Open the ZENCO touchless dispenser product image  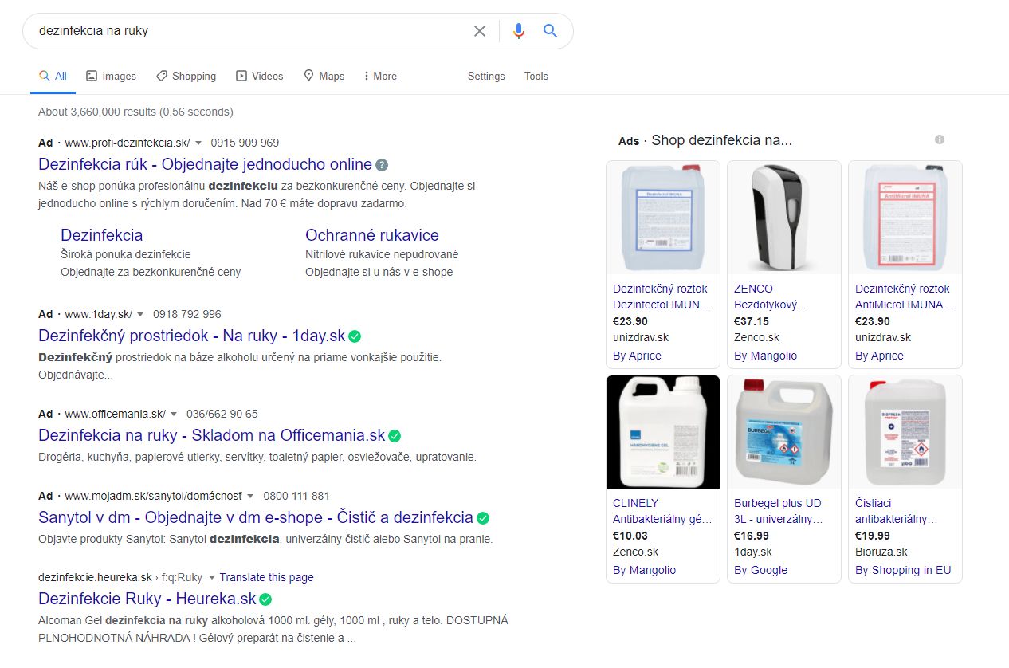pos(784,218)
